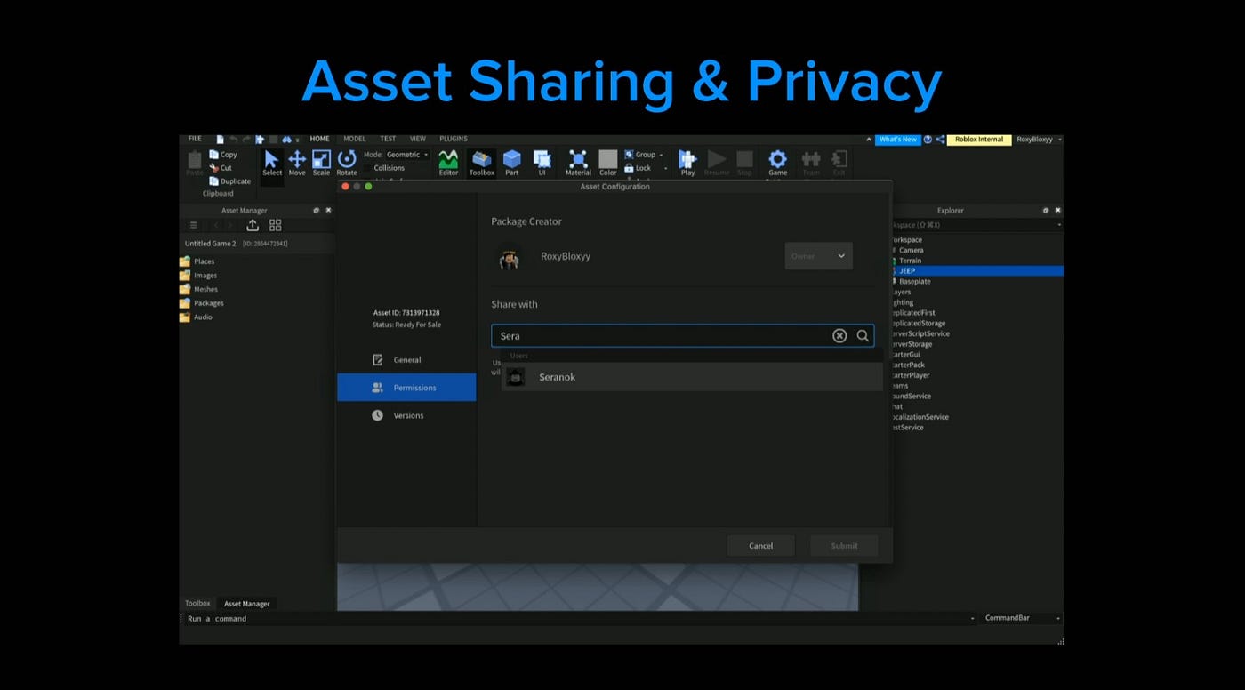Click the share icon near What's New
This screenshot has width=1245, height=690.
tap(940, 140)
